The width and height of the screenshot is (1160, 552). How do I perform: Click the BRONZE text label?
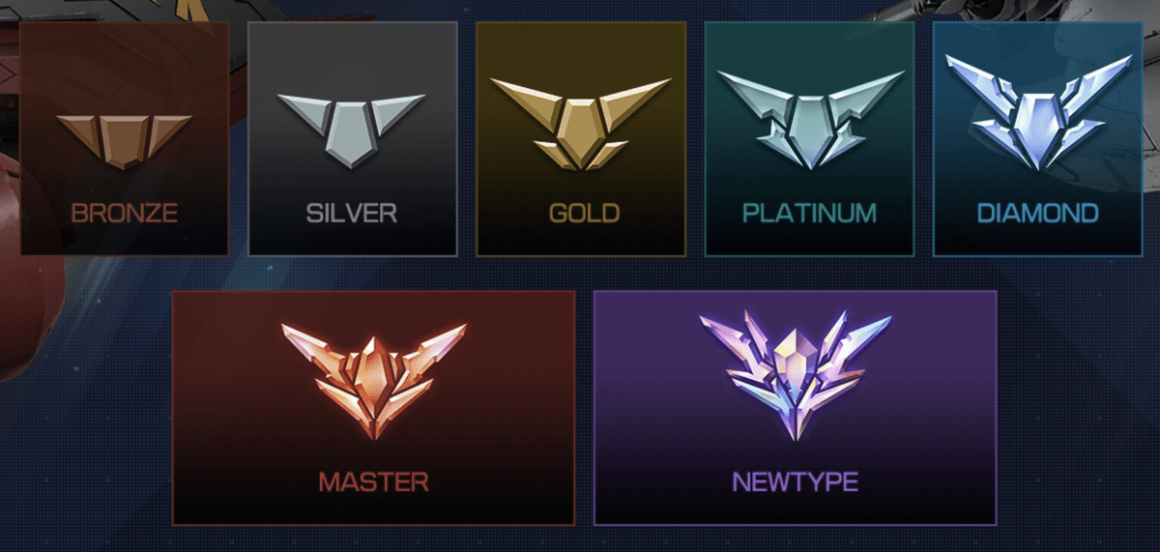(124, 214)
